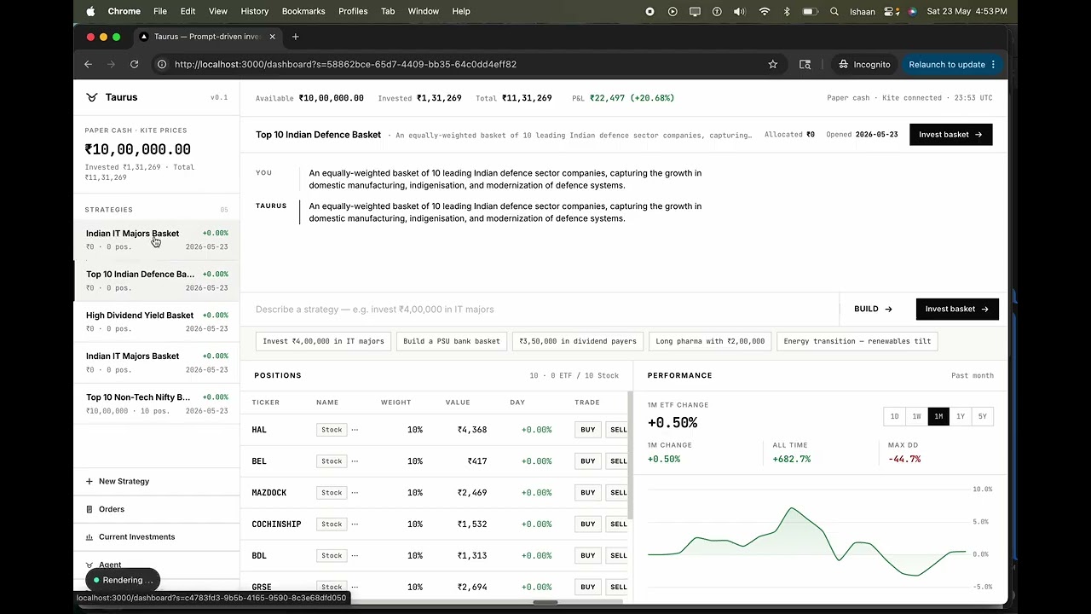Screen dimensions: 1091x614
Task: Buy BDL stock
Action: point(588,556)
